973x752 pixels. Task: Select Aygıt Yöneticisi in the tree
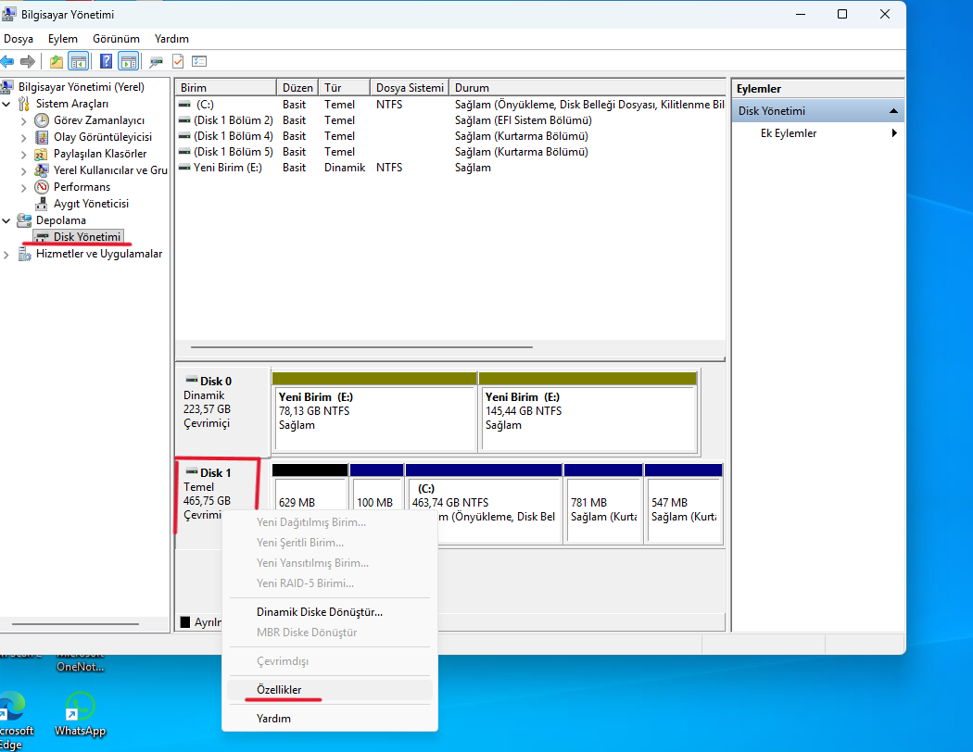click(x=91, y=204)
